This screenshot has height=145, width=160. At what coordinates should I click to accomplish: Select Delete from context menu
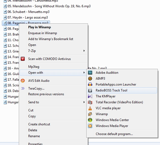click(x=33, y=130)
